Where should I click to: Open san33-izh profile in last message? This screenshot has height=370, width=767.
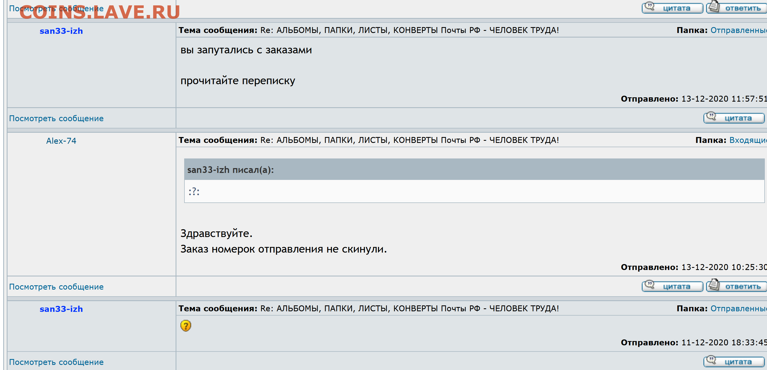[x=61, y=309]
